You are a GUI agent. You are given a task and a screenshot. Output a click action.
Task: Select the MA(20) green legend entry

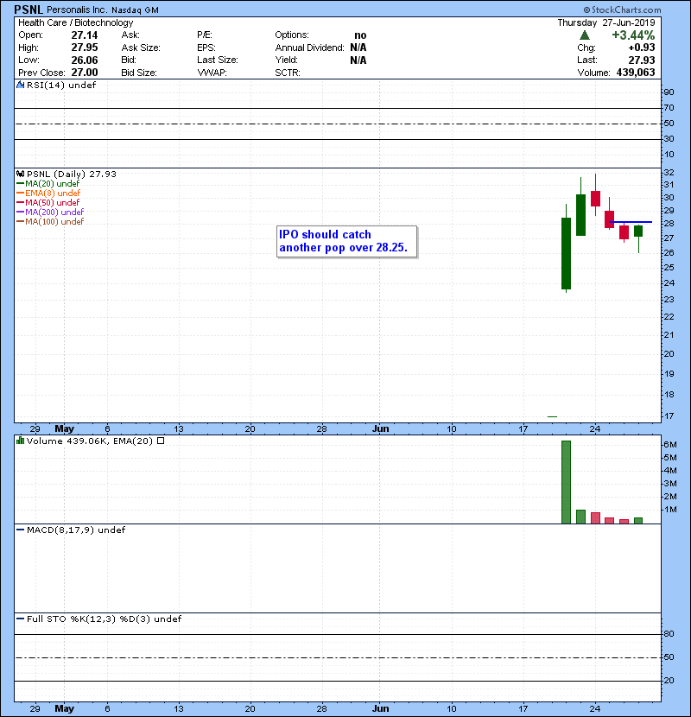point(48,183)
